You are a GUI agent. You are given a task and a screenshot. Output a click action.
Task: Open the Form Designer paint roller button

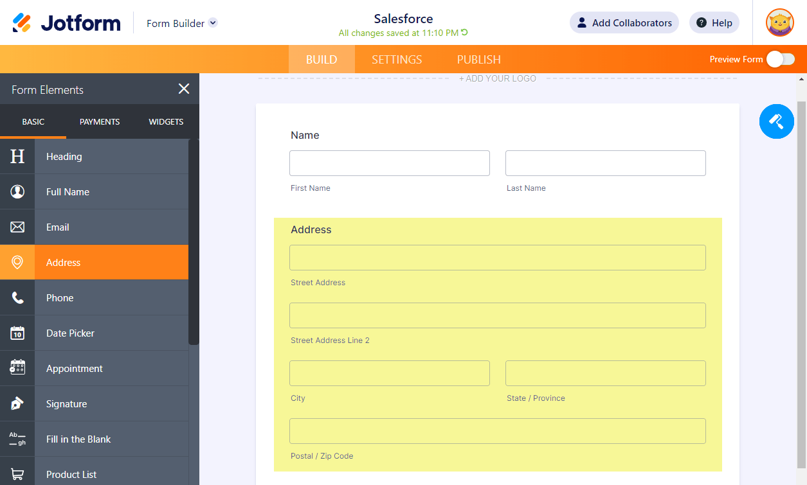click(777, 121)
